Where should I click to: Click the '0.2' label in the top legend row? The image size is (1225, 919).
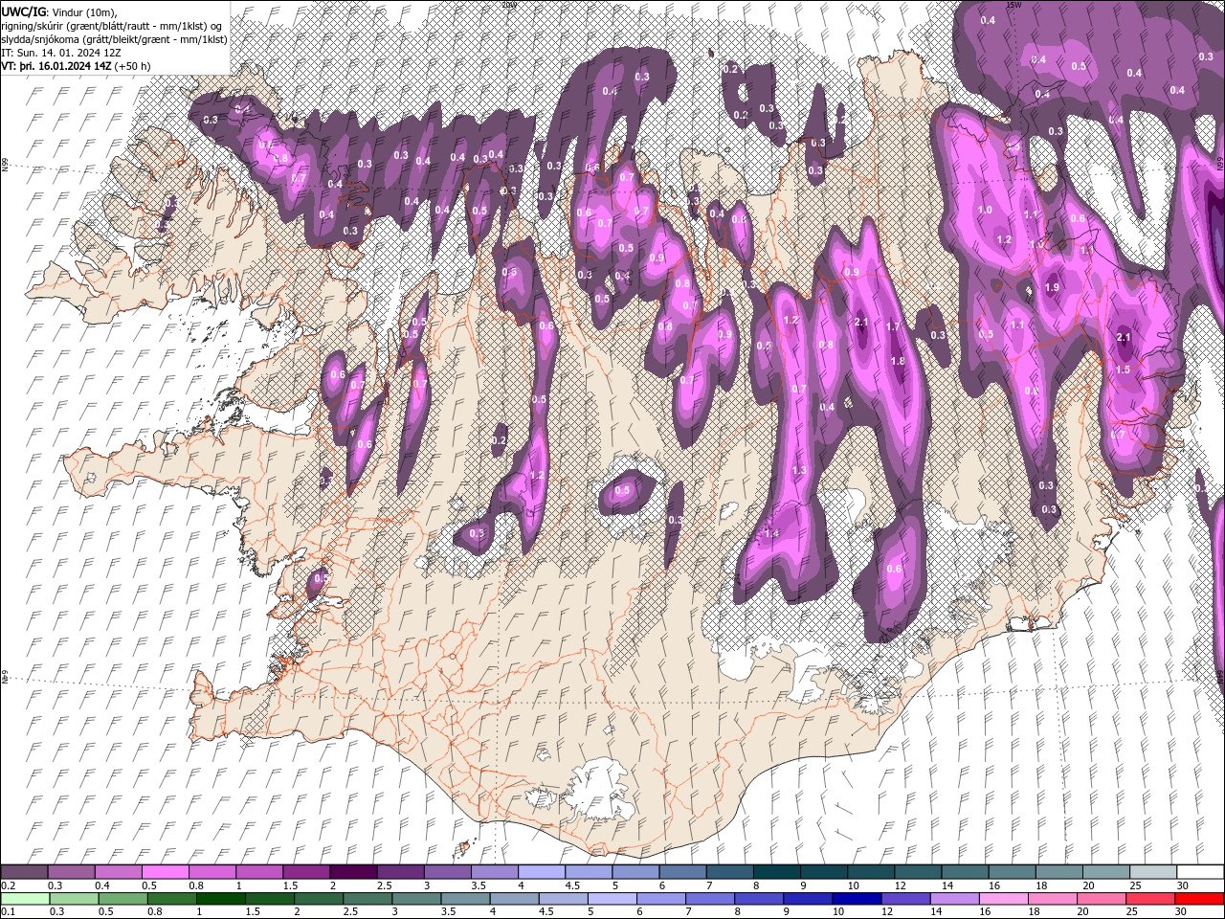8,885
